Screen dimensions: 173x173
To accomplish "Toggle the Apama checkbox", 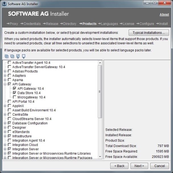I will point(9,80).
